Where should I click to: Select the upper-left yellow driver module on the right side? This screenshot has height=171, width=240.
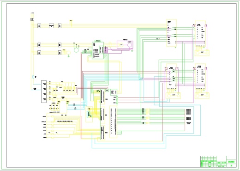172,33
